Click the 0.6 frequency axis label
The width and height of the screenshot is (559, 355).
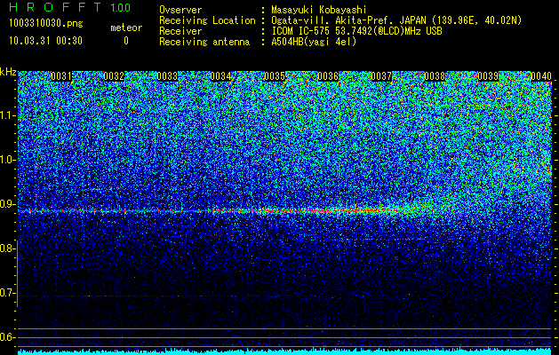[7, 337]
